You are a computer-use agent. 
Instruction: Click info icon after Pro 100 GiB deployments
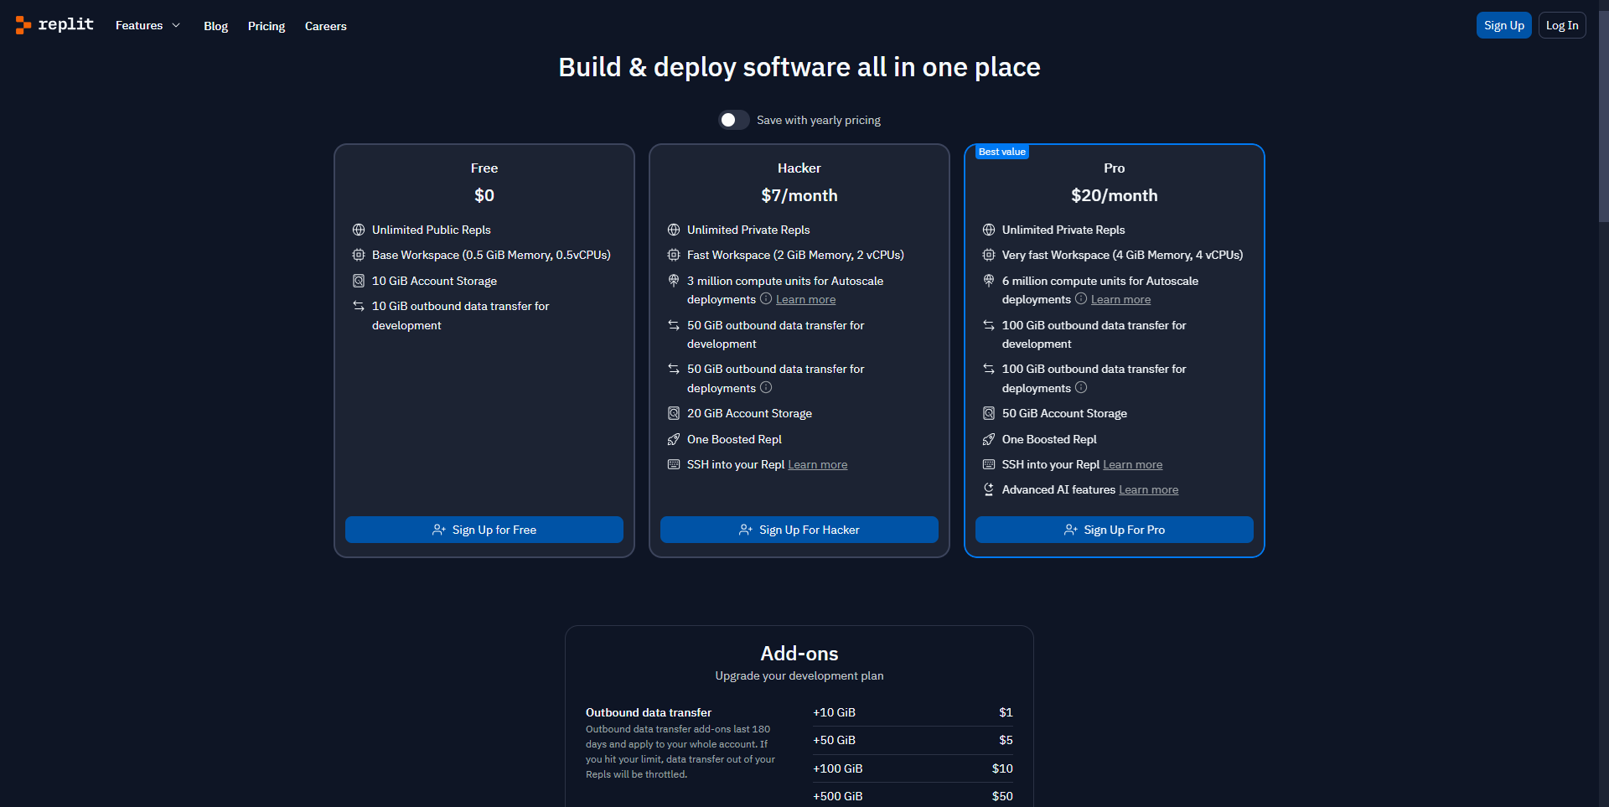1081,387
